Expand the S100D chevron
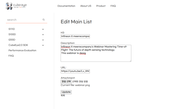 click(43, 35)
